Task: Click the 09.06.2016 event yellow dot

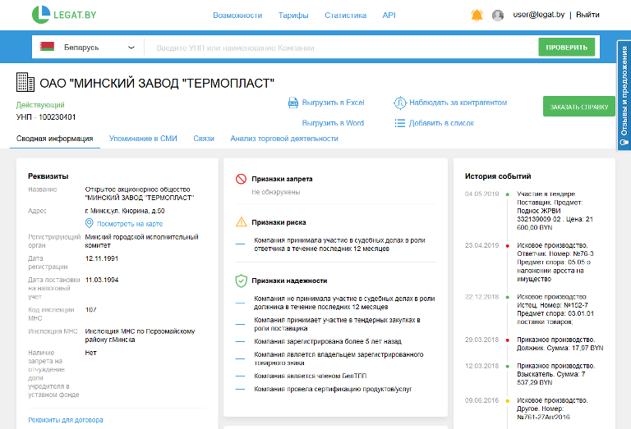Action: point(508,401)
